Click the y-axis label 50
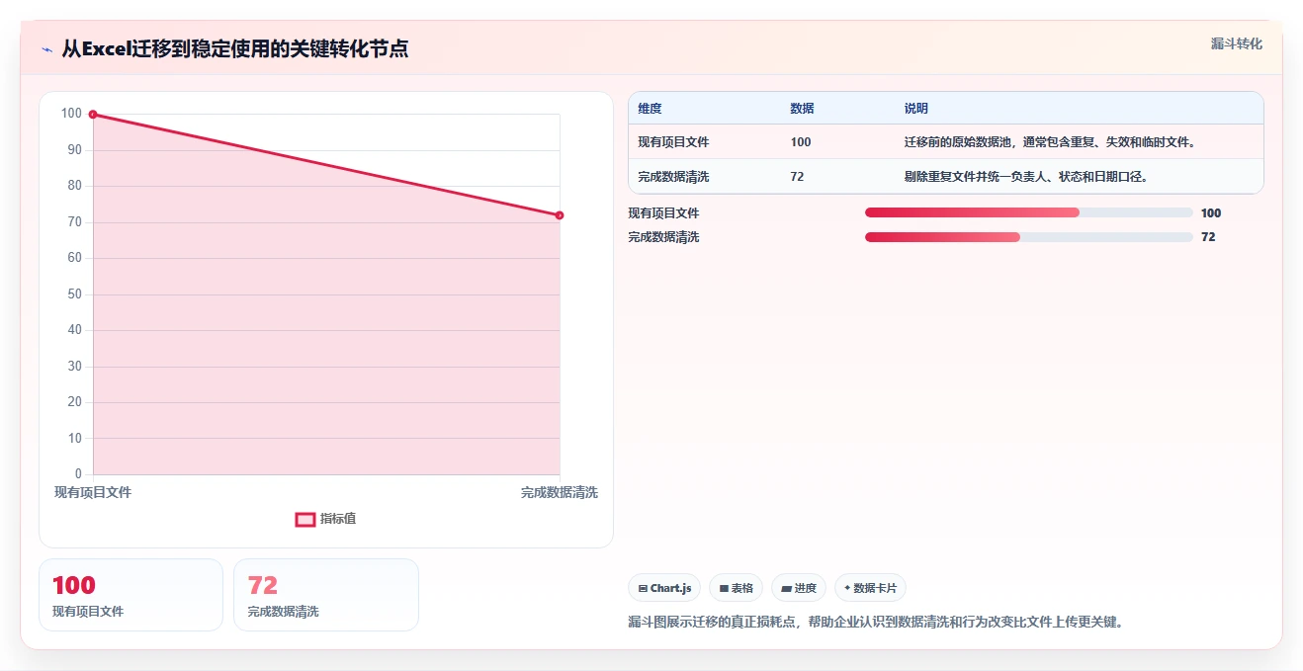 (x=74, y=294)
